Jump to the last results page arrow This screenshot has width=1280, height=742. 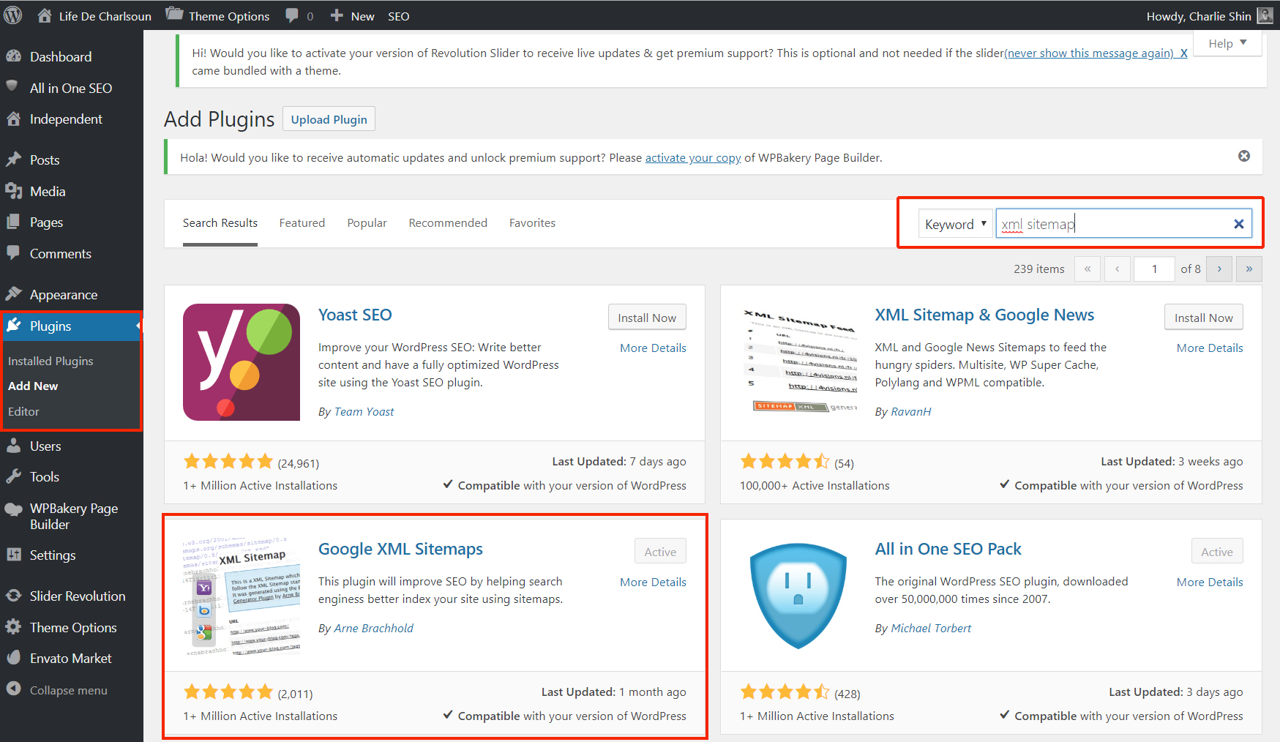pyautogui.click(x=1249, y=269)
